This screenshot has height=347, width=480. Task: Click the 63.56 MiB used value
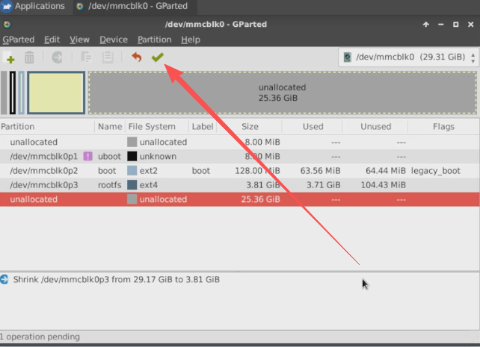coord(320,171)
